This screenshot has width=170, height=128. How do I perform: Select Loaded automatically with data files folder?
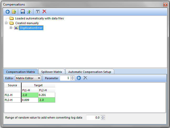(x=39, y=18)
